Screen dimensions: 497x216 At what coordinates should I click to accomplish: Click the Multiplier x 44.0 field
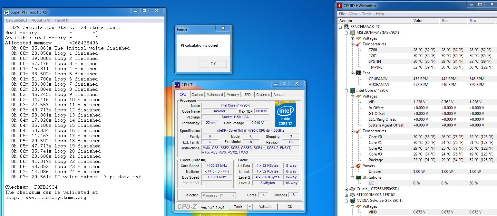[217, 172]
